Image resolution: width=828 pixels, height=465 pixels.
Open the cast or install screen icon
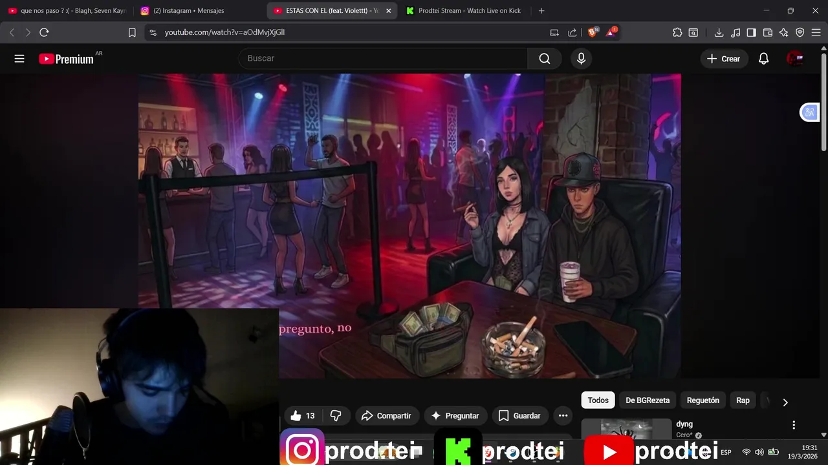(x=554, y=32)
